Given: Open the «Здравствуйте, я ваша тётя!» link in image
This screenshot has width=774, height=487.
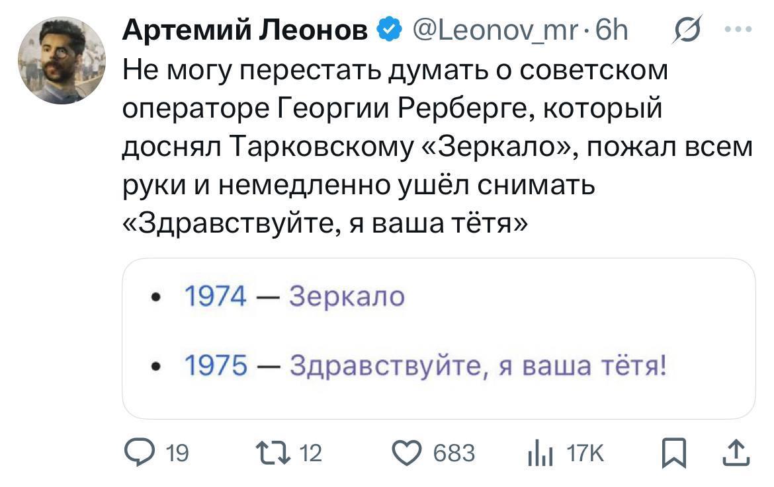Looking at the screenshot, I should 478,365.
